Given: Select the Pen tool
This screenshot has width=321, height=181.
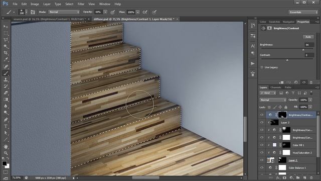Looking at the screenshot, I should (x=6, y=120).
